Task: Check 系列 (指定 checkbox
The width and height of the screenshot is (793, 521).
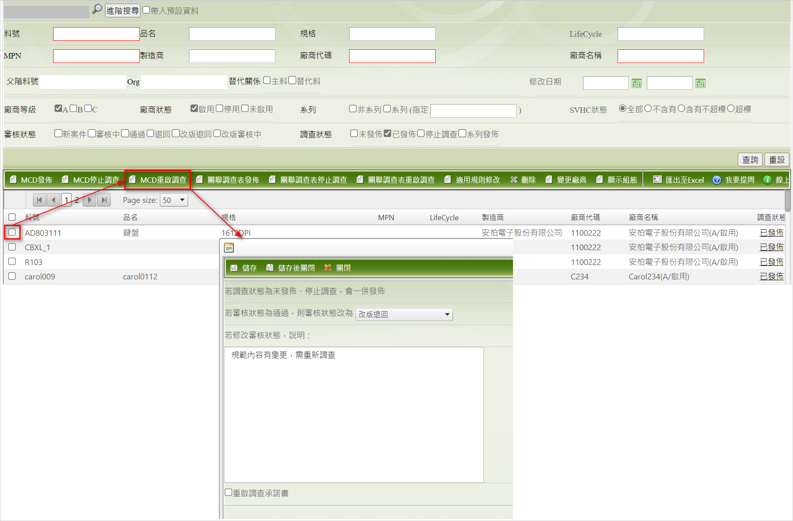Action: pos(387,108)
